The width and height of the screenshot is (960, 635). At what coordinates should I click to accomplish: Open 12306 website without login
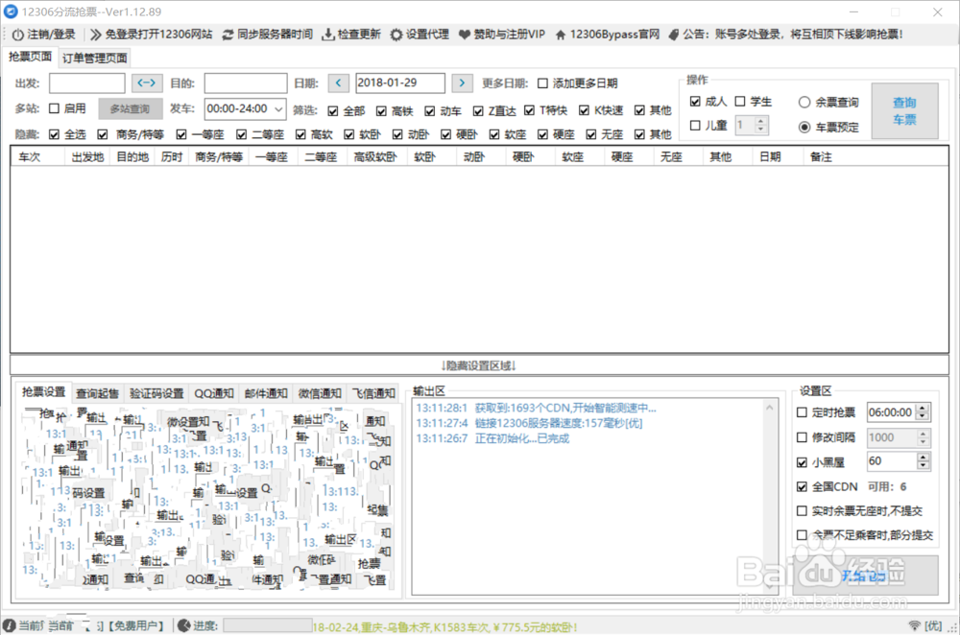click(152, 35)
